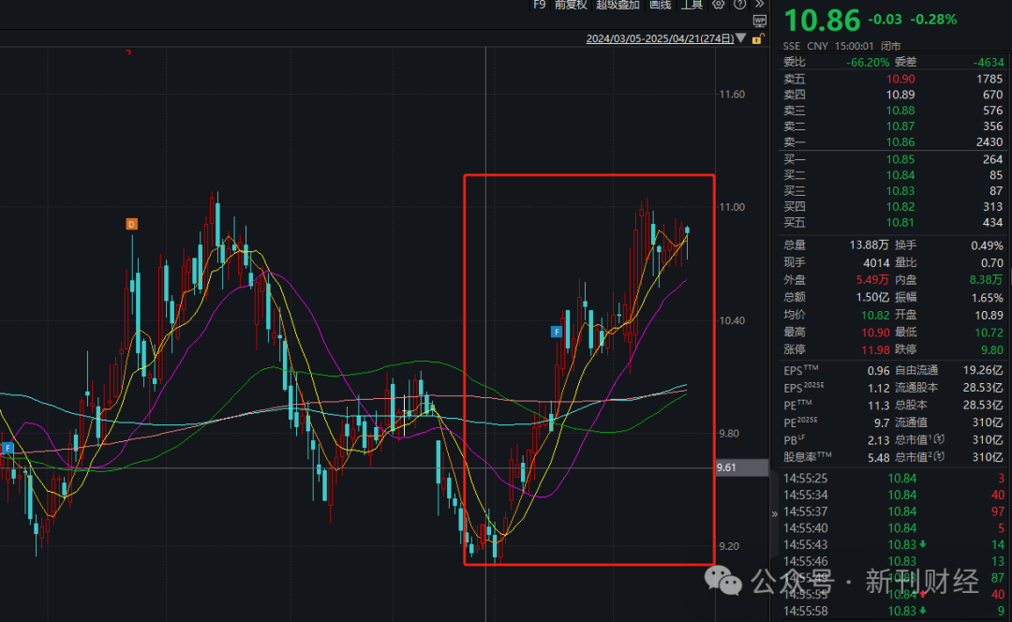The width and height of the screenshot is (1012, 622).
Task: Toggle the yellow lock icon
Action: coord(757,39)
